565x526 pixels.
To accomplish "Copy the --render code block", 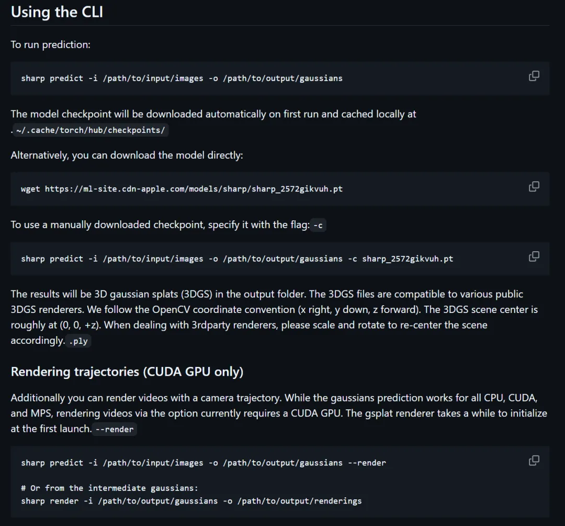I will [x=534, y=461].
